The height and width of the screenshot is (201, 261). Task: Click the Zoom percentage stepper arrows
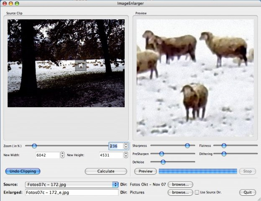click(126, 146)
